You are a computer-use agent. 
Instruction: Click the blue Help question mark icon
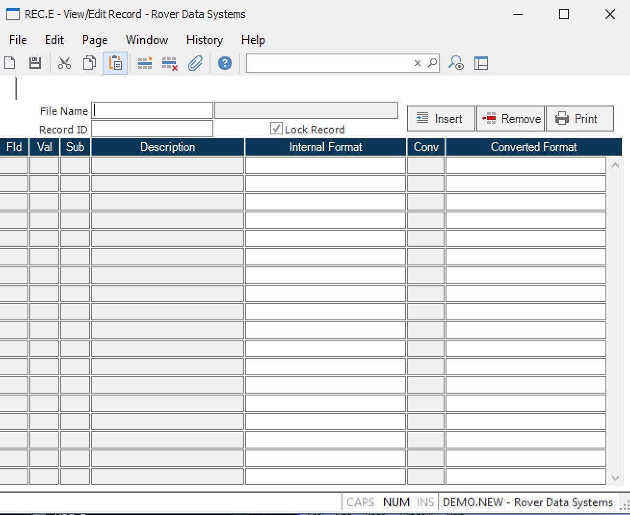click(x=225, y=63)
